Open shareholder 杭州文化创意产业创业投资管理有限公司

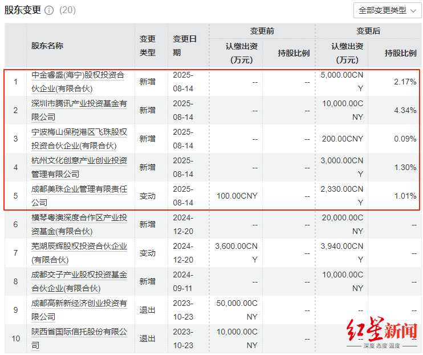(x=79, y=167)
